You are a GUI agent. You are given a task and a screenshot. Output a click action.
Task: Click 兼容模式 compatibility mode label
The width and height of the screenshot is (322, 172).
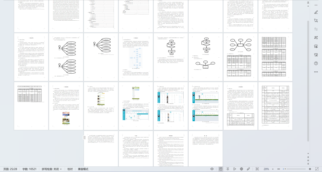(83, 169)
